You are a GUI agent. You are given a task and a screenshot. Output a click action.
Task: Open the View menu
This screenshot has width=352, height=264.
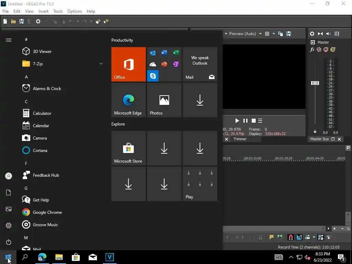(29, 11)
